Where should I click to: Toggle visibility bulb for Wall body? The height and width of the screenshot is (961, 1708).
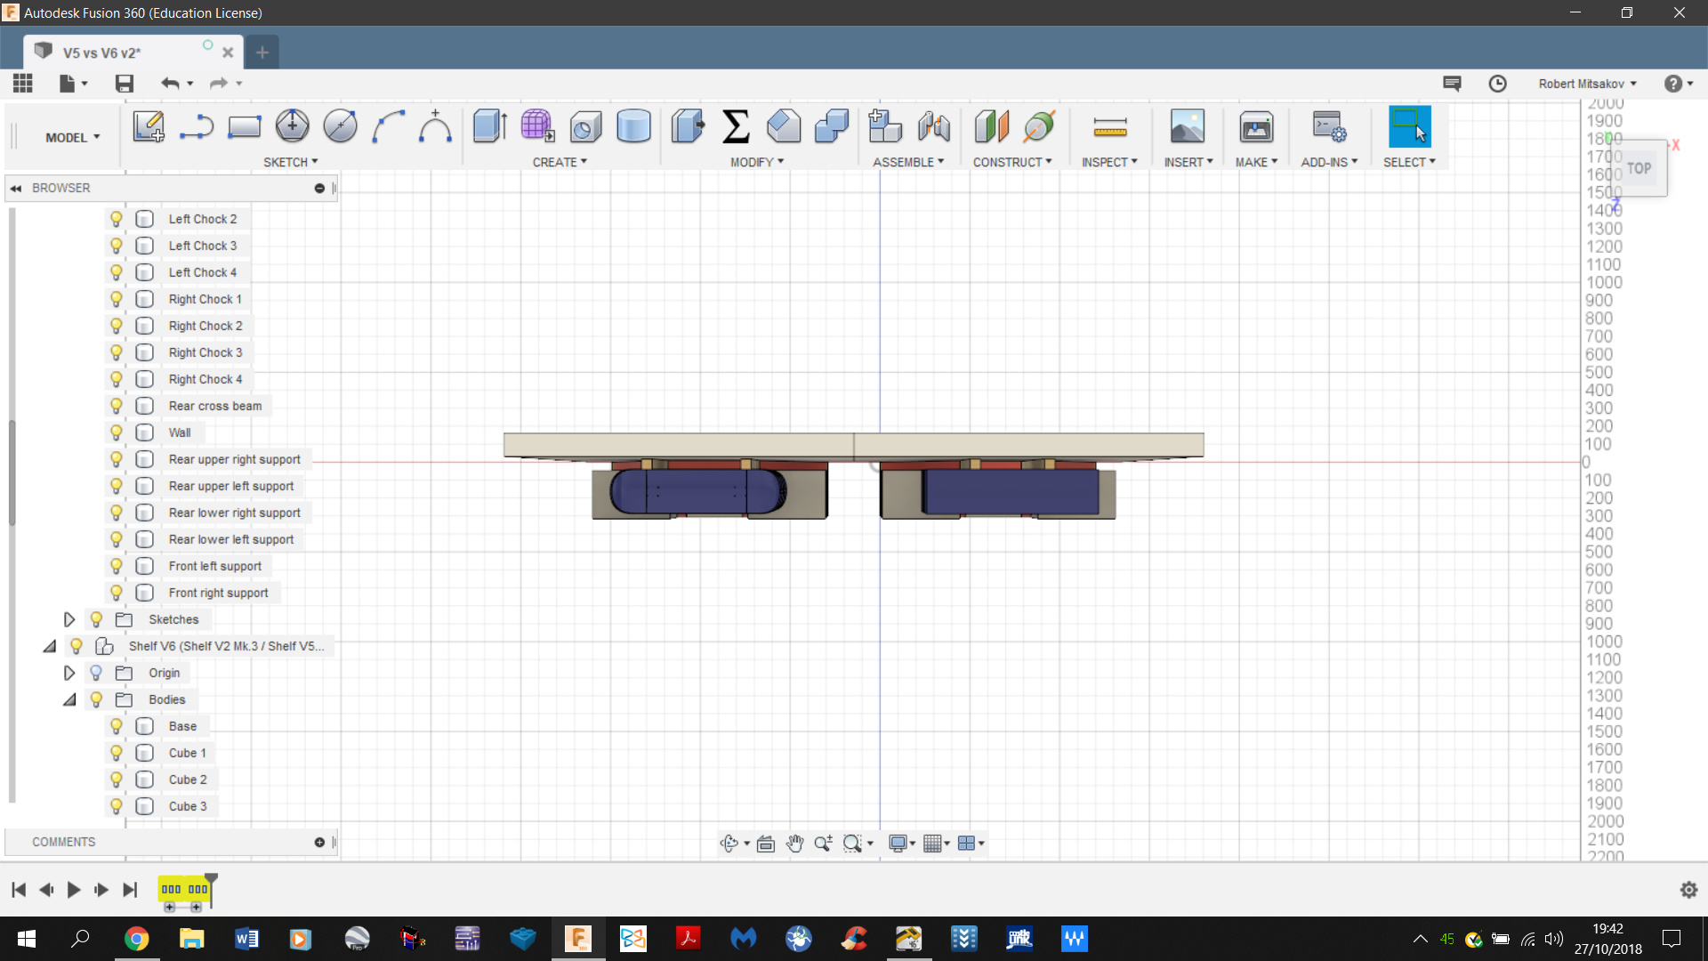pyautogui.click(x=116, y=432)
